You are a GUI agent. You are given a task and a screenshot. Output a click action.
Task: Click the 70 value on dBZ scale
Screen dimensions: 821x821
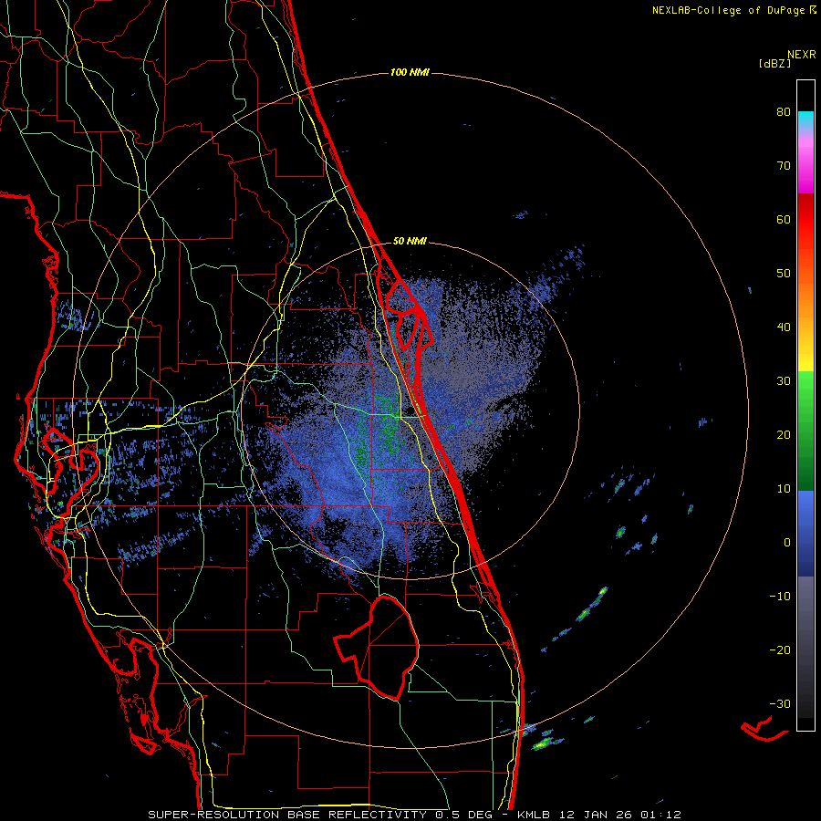click(x=784, y=166)
